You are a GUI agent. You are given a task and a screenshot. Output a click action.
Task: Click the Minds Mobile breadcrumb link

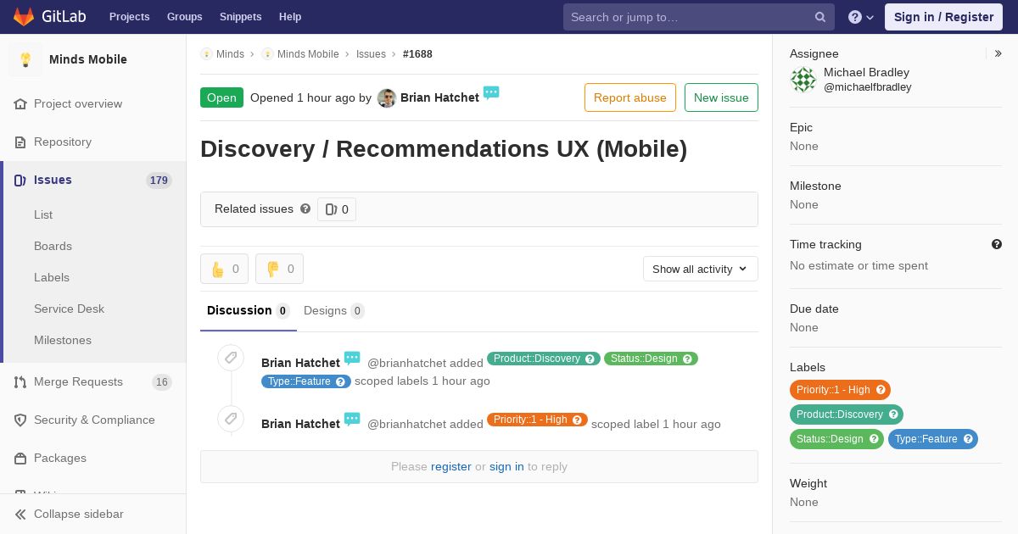pos(308,54)
